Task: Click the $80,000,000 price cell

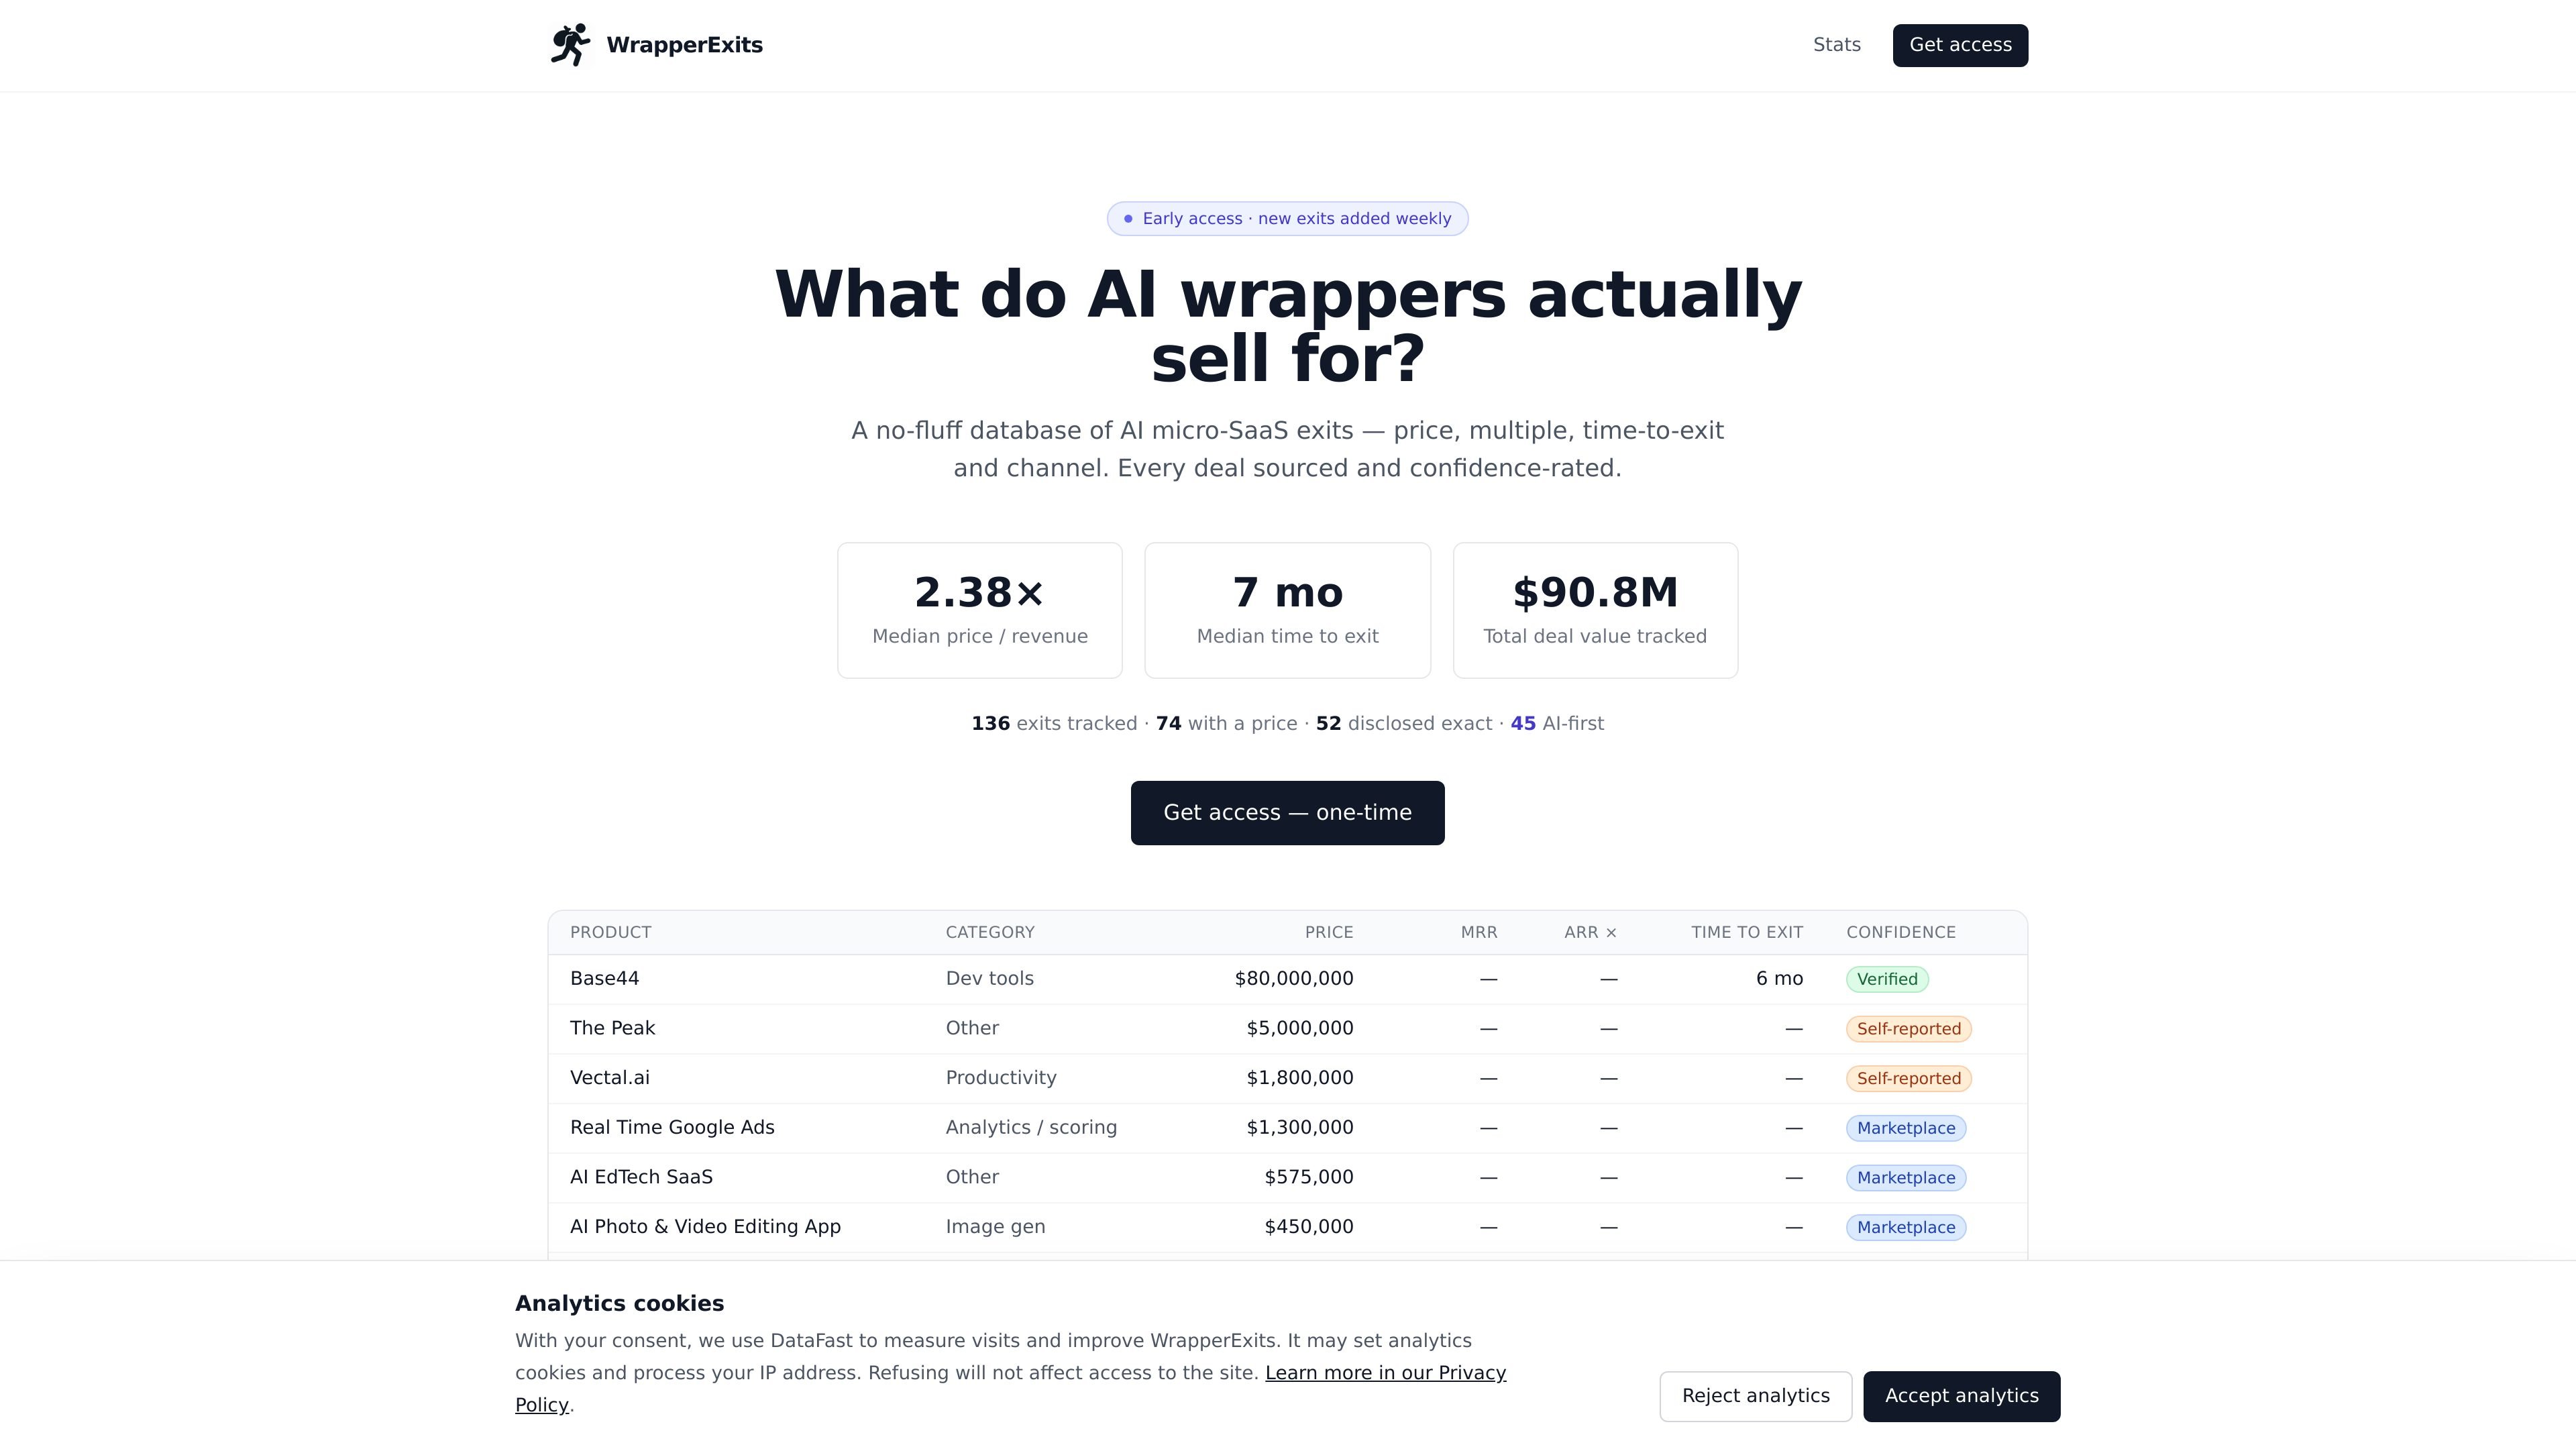Action: pyautogui.click(x=1293, y=979)
